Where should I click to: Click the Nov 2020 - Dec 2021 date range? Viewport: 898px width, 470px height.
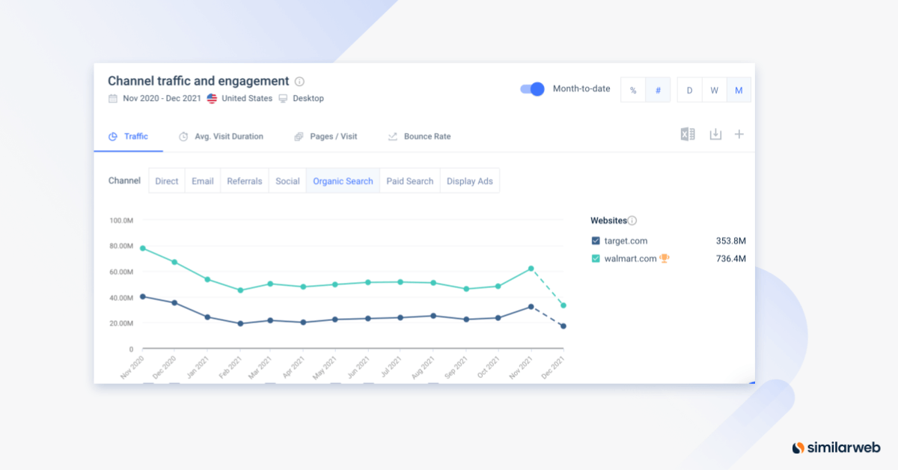pyautogui.click(x=162, y=98)
